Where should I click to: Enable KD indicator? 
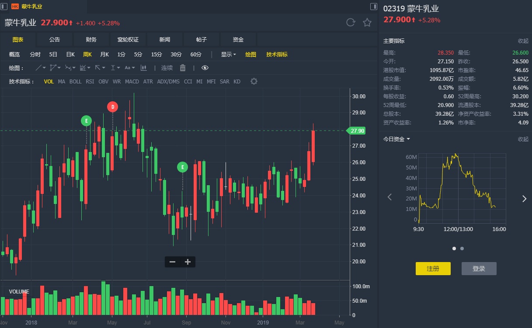coord(237,82)
